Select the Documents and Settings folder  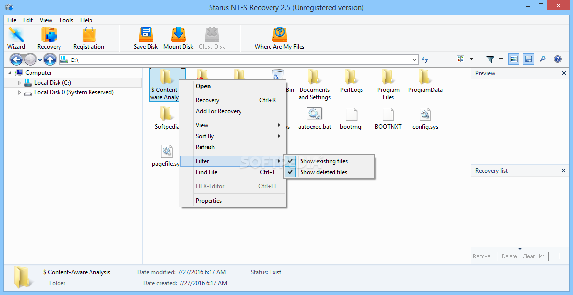[x=314, y=85]
